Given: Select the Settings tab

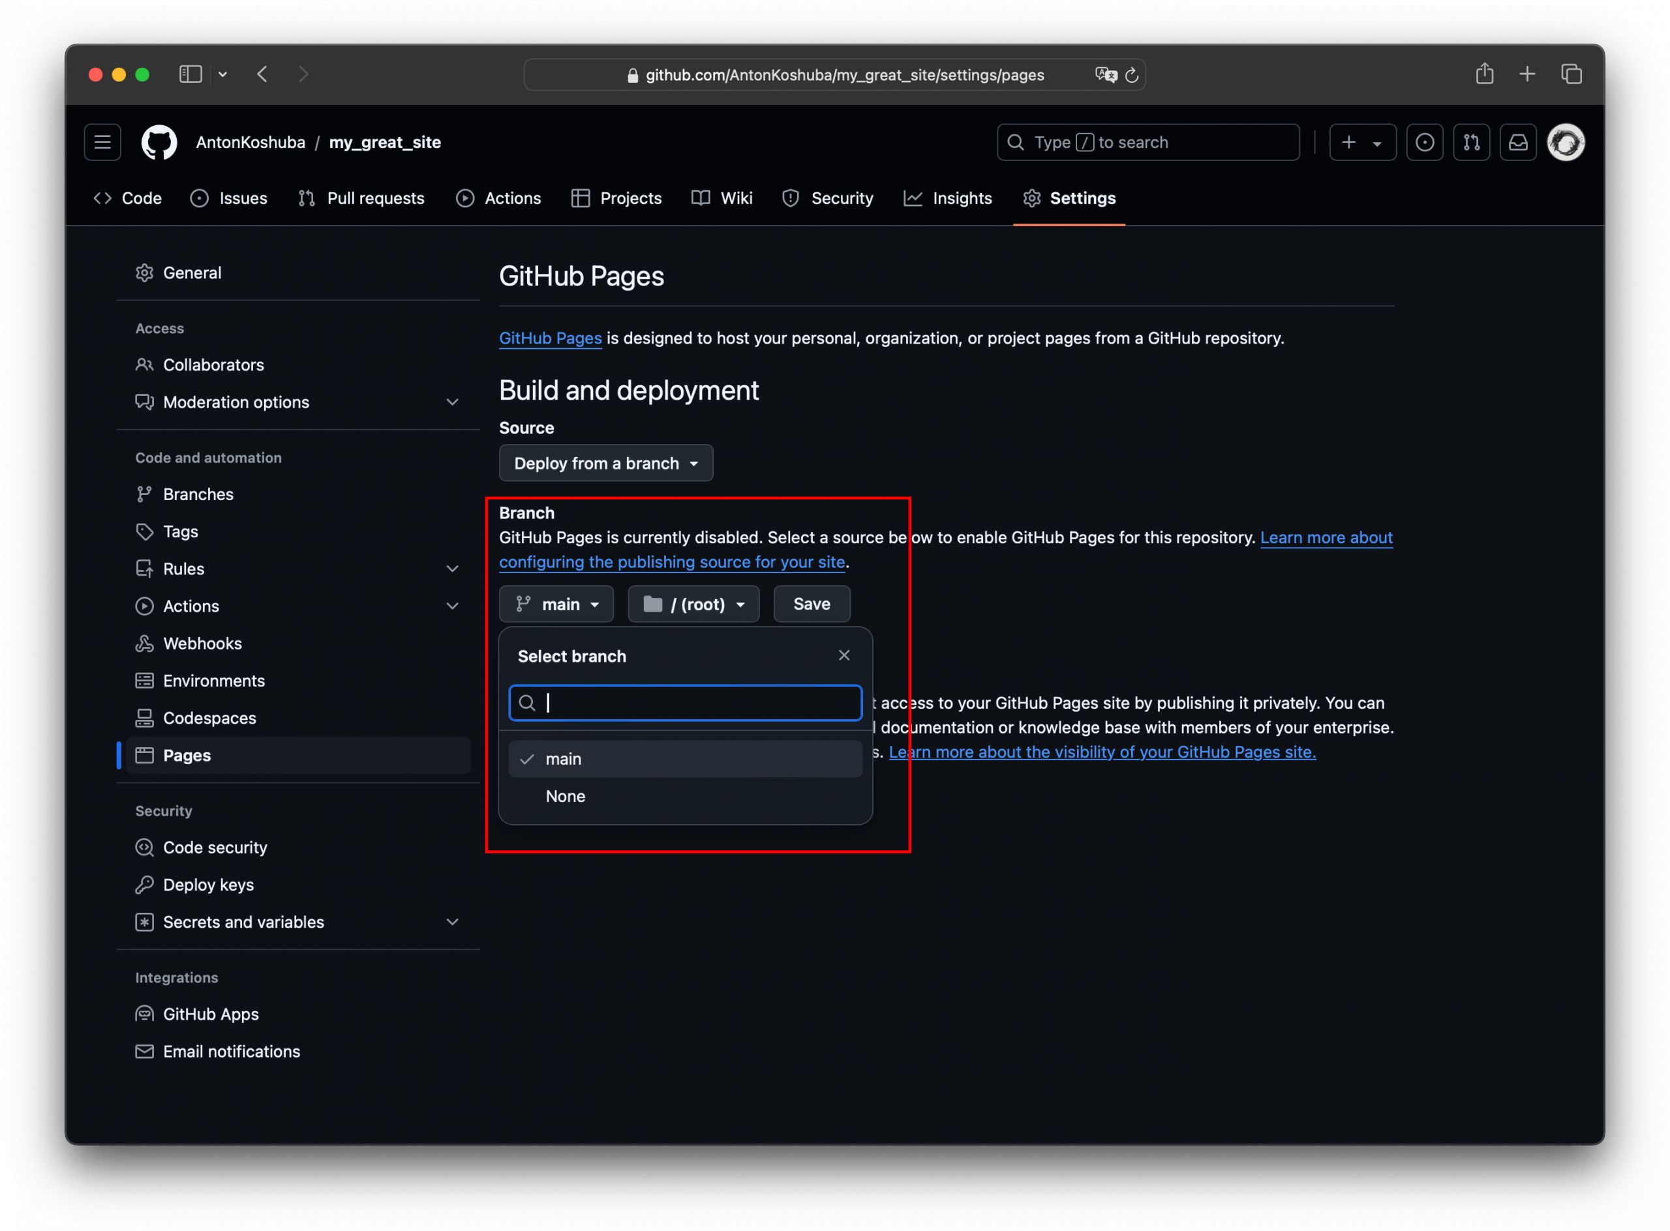Looking at the screenshot, I should (x=1069, y=198).
